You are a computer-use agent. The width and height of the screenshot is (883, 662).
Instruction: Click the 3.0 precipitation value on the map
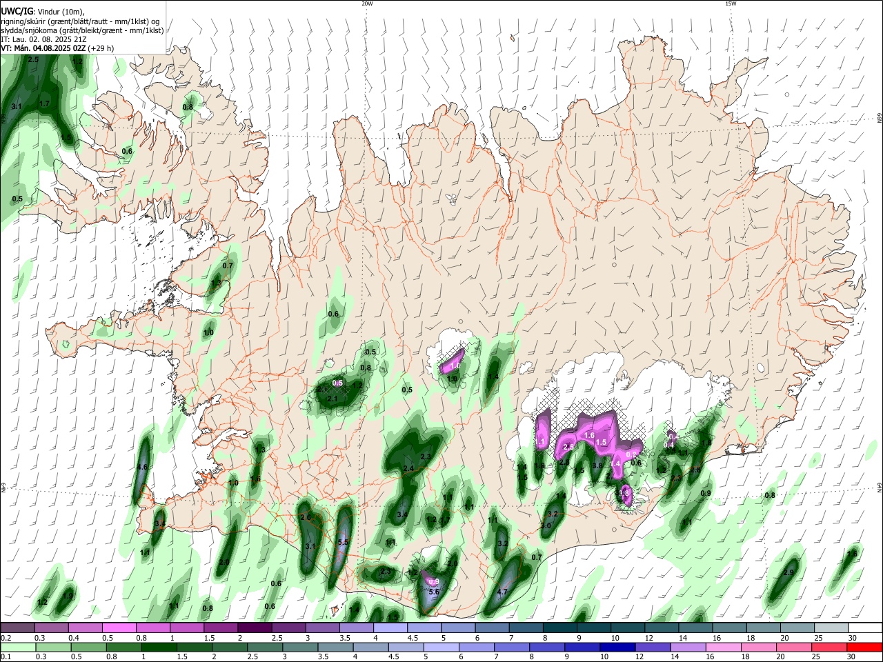point(545,525)
